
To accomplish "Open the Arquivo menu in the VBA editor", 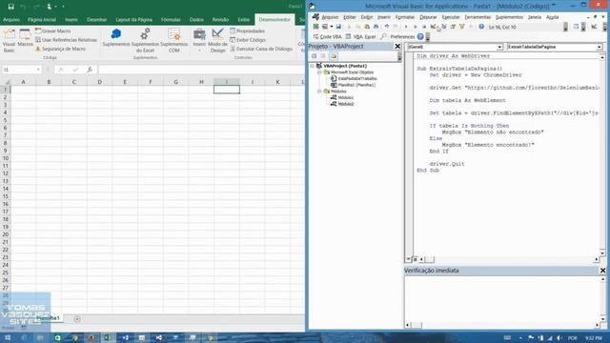I will (x=330, y=17).
